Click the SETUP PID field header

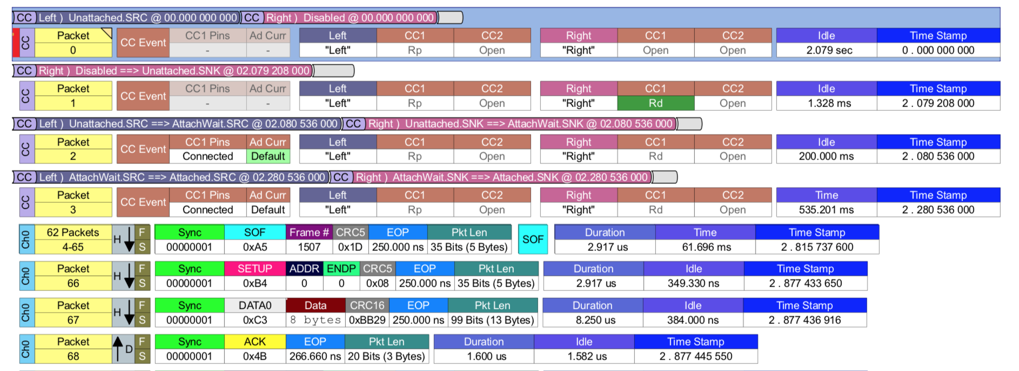(x=254, y=269)
